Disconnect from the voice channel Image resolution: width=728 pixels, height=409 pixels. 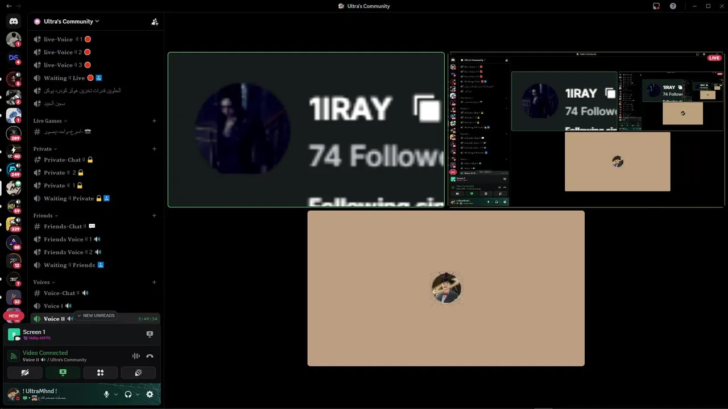150,356
